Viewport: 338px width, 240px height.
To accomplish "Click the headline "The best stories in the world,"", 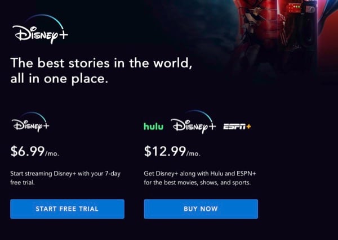I will pyautogui.click(x=101, y=63).
